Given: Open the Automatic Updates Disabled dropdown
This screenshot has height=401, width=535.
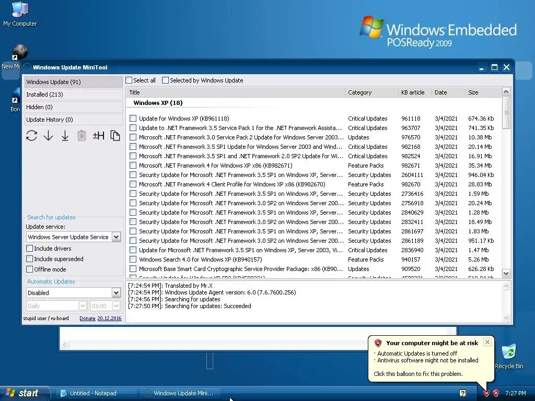Looking at the screenshot, I should [116, 292].
